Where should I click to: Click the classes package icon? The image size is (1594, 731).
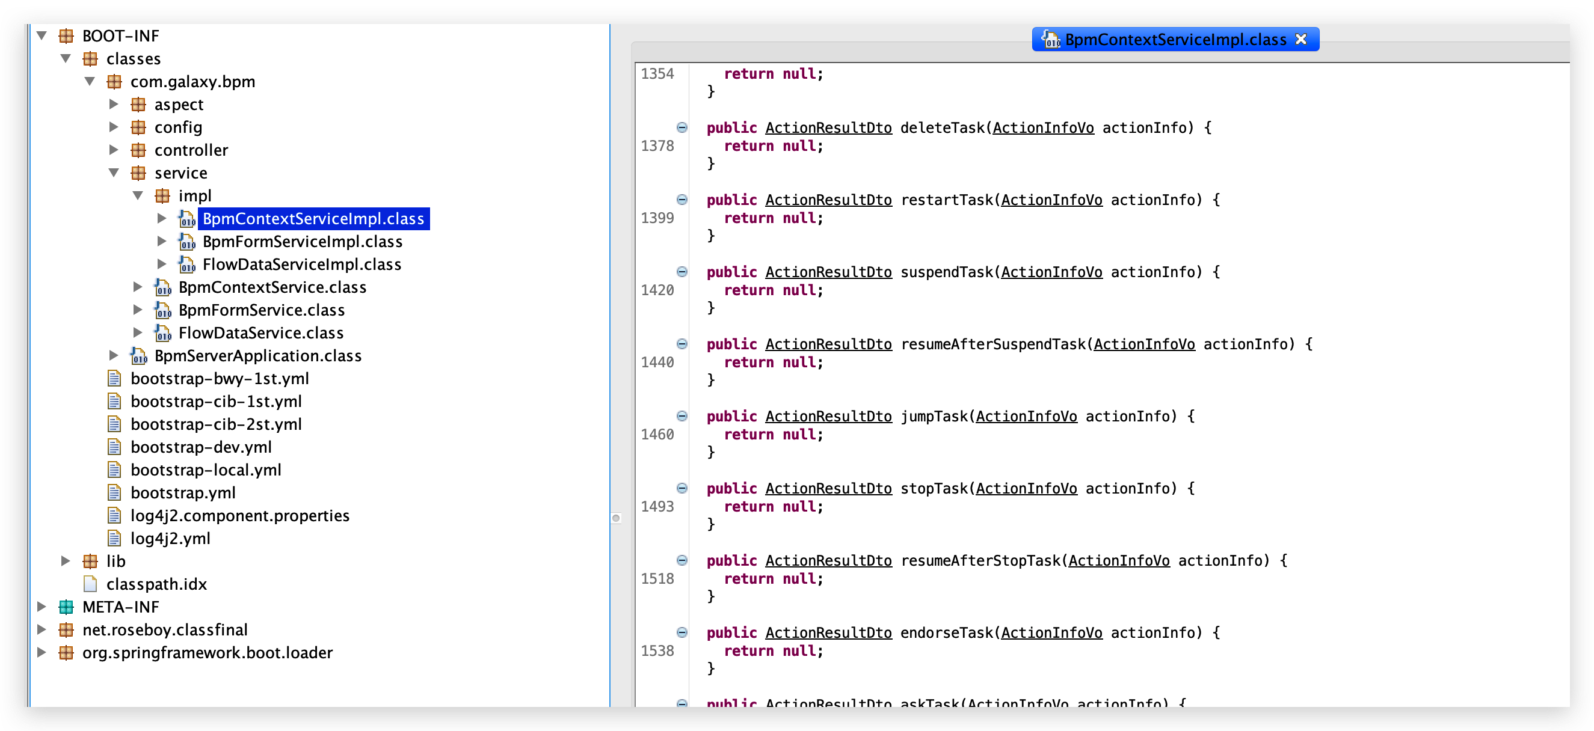tap(90, 59)
